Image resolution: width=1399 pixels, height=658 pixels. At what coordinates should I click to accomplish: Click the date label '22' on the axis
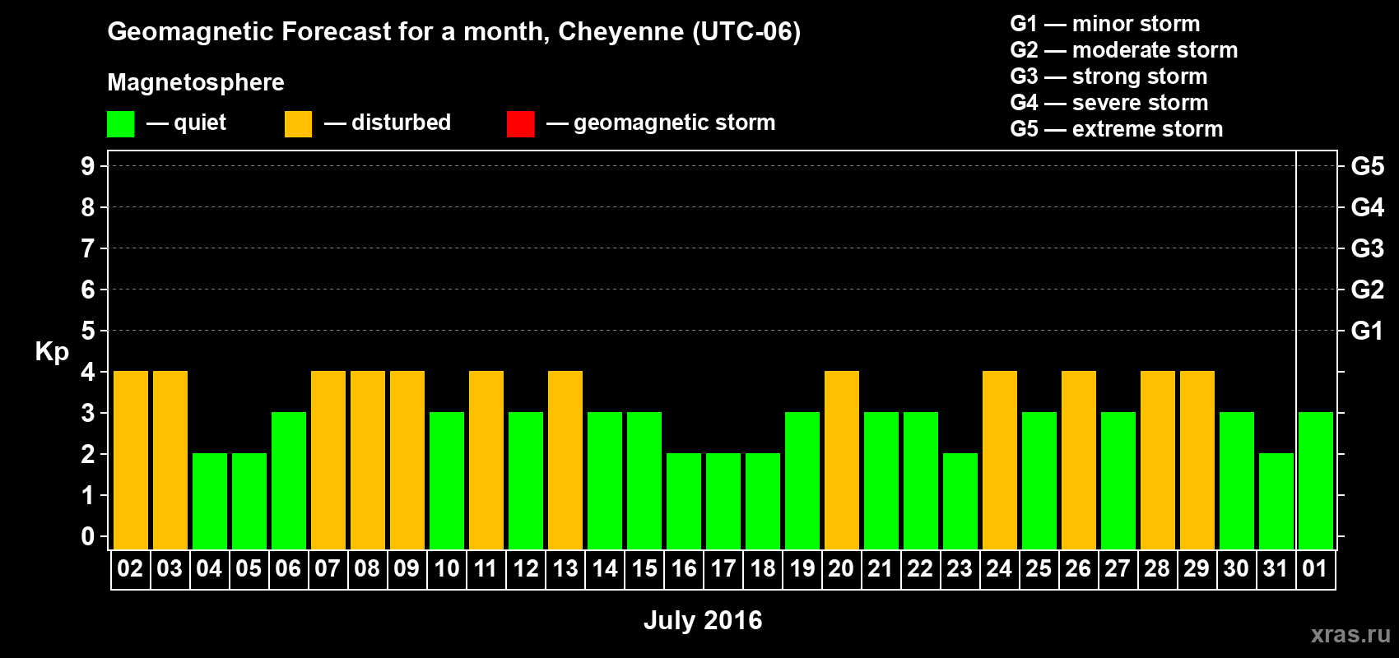tap(920, 568)
